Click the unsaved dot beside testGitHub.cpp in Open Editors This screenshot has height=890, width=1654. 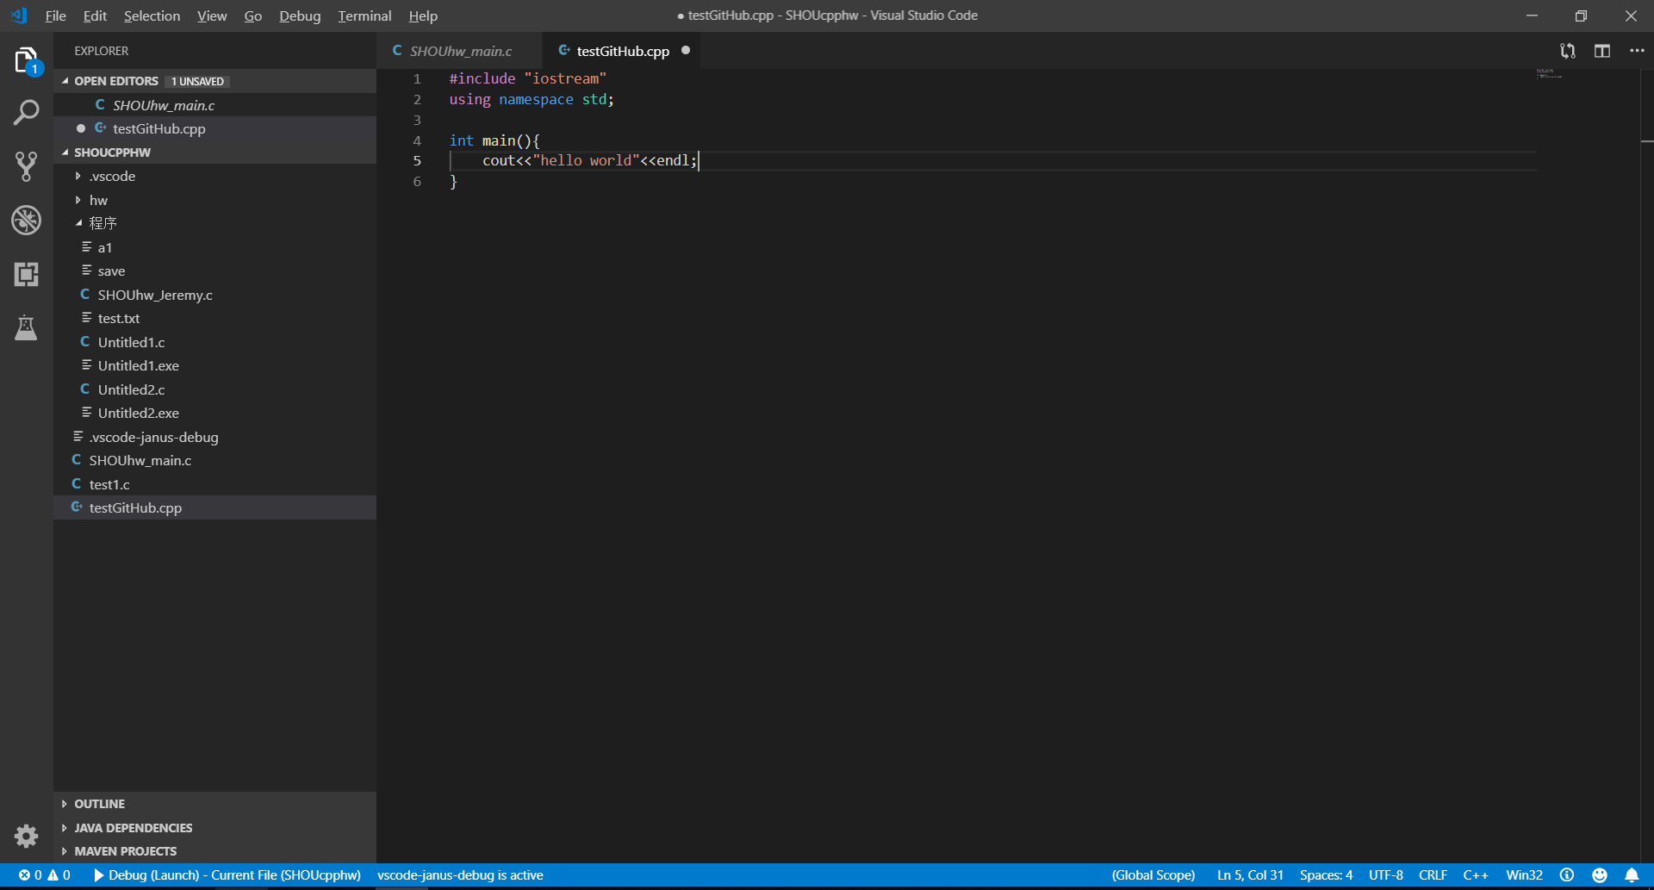[81, 128]
